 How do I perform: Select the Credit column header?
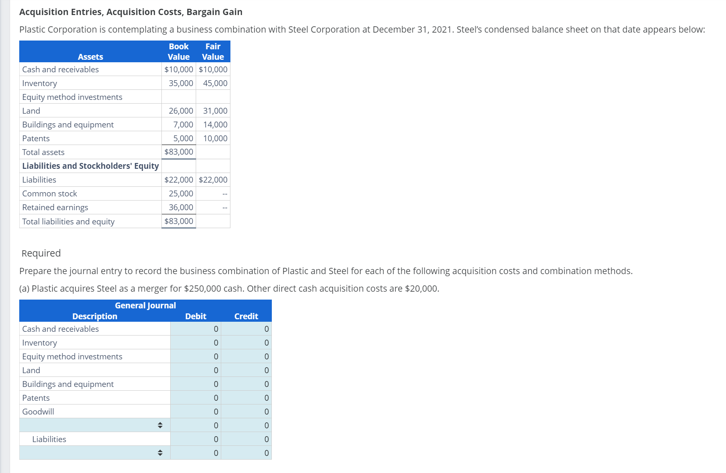[x=246, y=316]
